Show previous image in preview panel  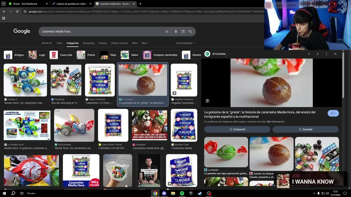coord(309,54)
